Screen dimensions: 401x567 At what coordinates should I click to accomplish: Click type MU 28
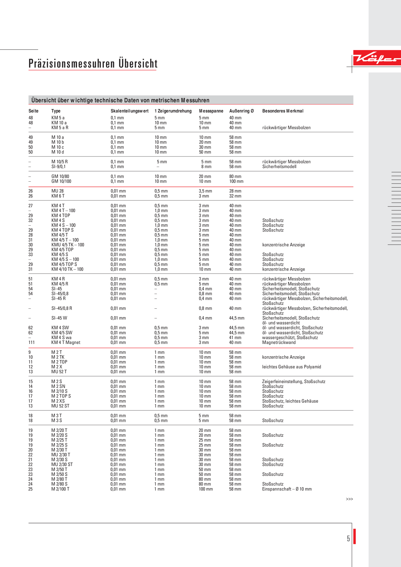58,191
